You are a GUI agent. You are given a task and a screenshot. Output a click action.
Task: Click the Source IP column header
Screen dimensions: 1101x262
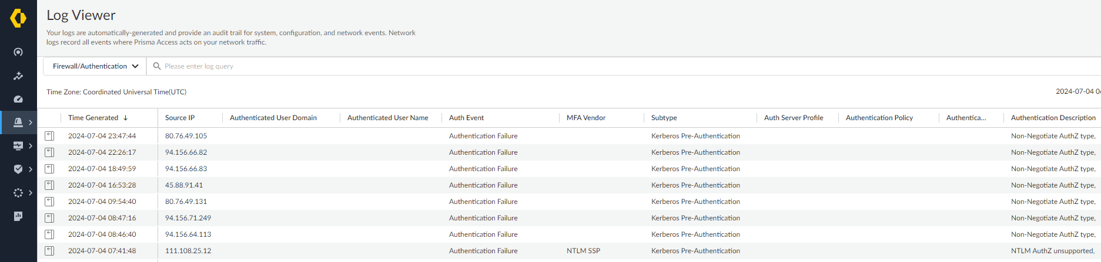point(180,118)
